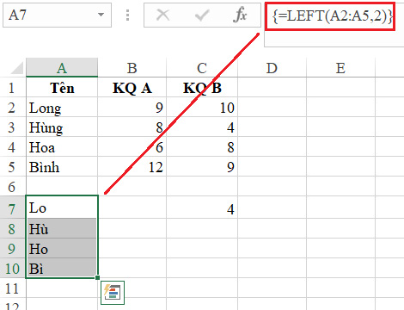This screenshot has width=404, height=310.
Task: Select row 7 header
Action: [x=13, y=208]
